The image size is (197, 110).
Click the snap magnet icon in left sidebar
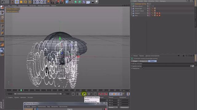pos(2,45)
